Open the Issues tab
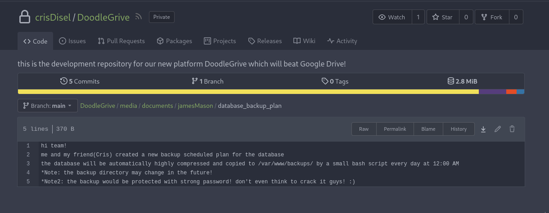 click(72, 41)
